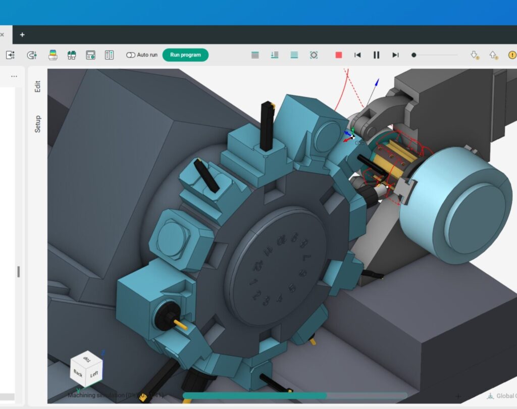Viewport: 517px width, 409px height.
Task: Click the download arrow icon with badge
Action: [x=474, y=55]
